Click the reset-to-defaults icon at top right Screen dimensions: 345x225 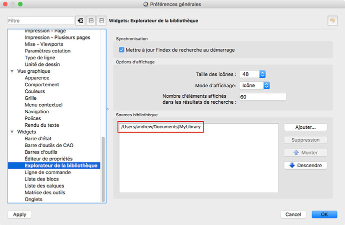[x=331, y=20]
